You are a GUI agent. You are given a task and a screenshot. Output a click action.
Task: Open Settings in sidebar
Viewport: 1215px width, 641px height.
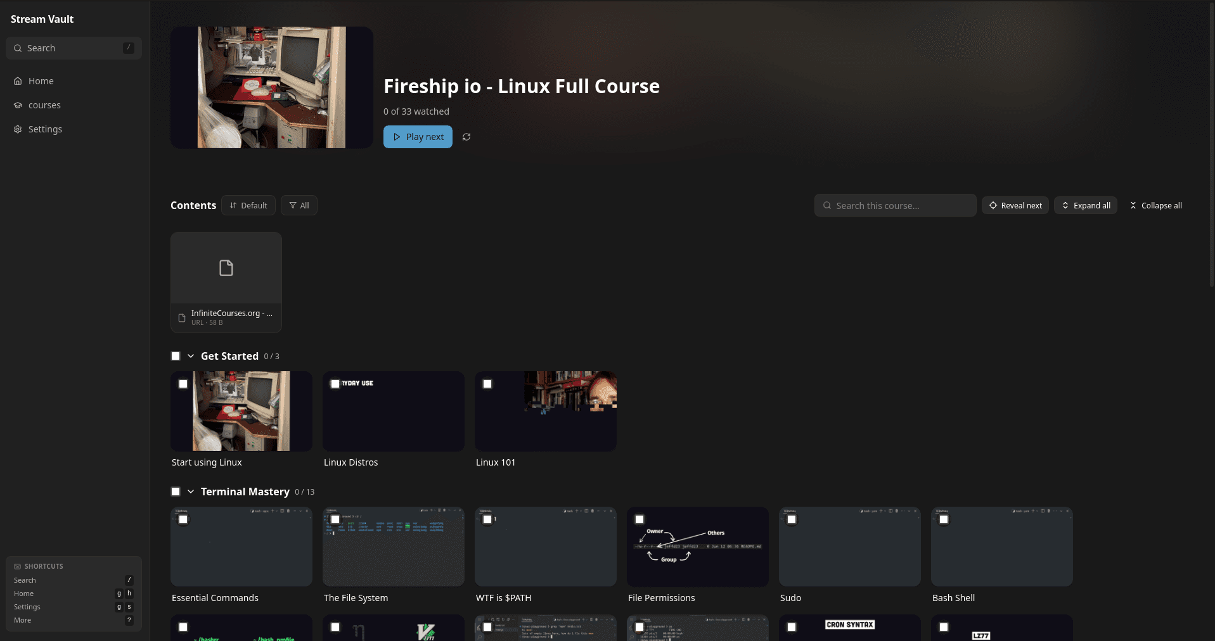pyautogui.click(x=74, y=129)
